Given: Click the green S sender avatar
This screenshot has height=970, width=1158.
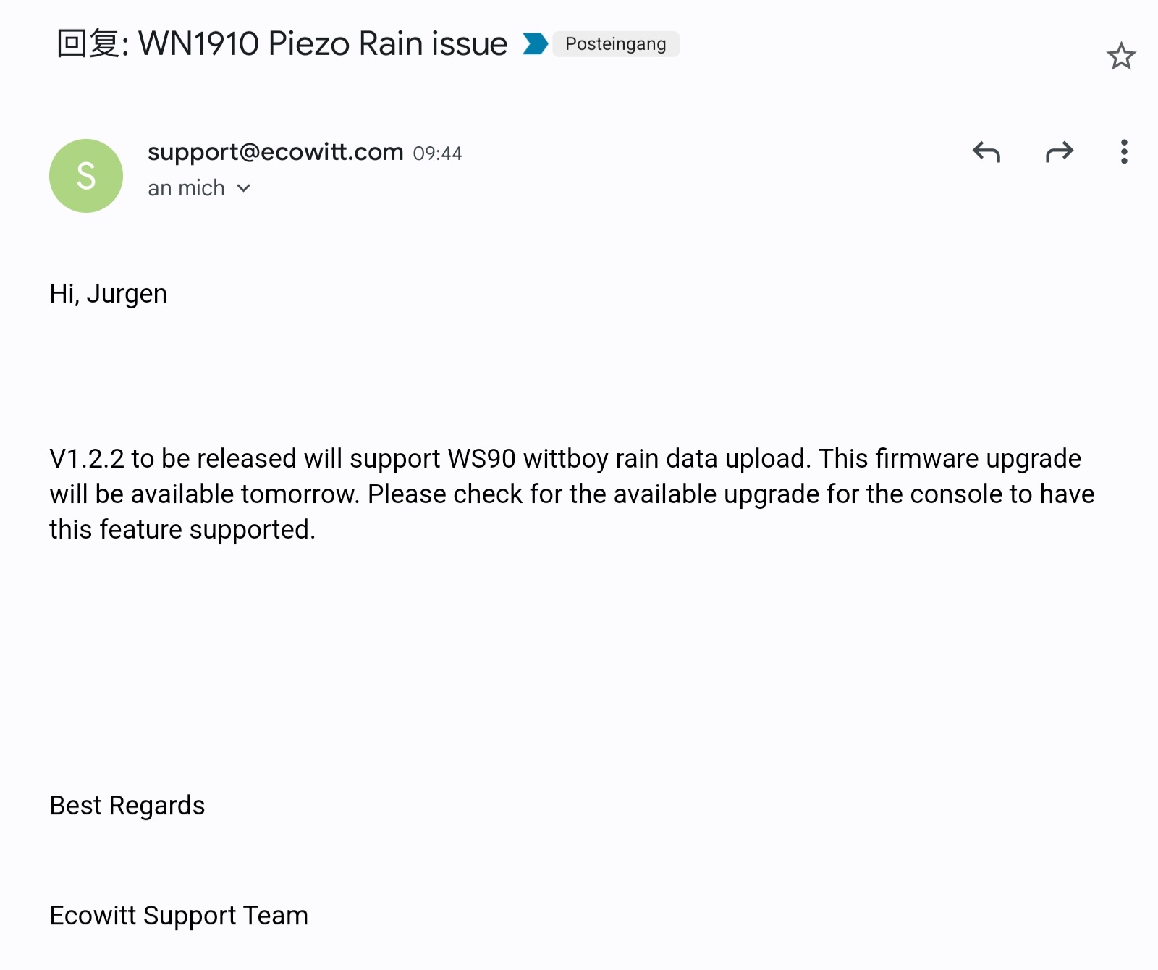Looking at the screenshot, I should (x=86, y=176).
